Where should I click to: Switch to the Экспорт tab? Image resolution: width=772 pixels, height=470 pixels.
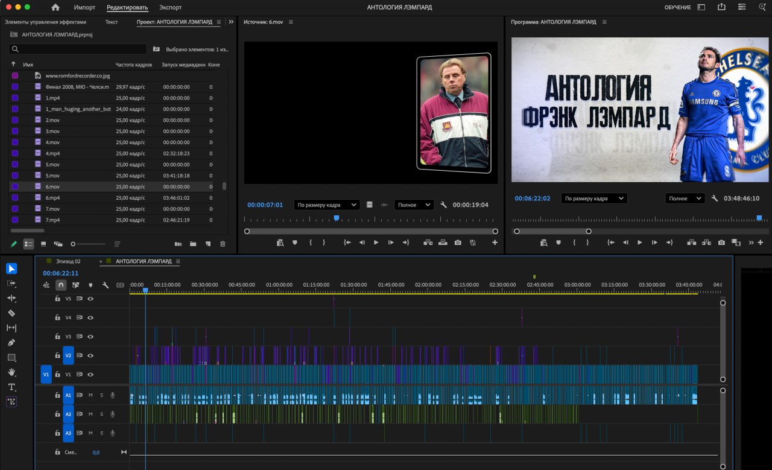(171, 7)
